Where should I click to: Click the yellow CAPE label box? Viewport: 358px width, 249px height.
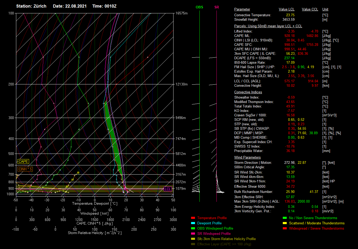coord(23,162)
